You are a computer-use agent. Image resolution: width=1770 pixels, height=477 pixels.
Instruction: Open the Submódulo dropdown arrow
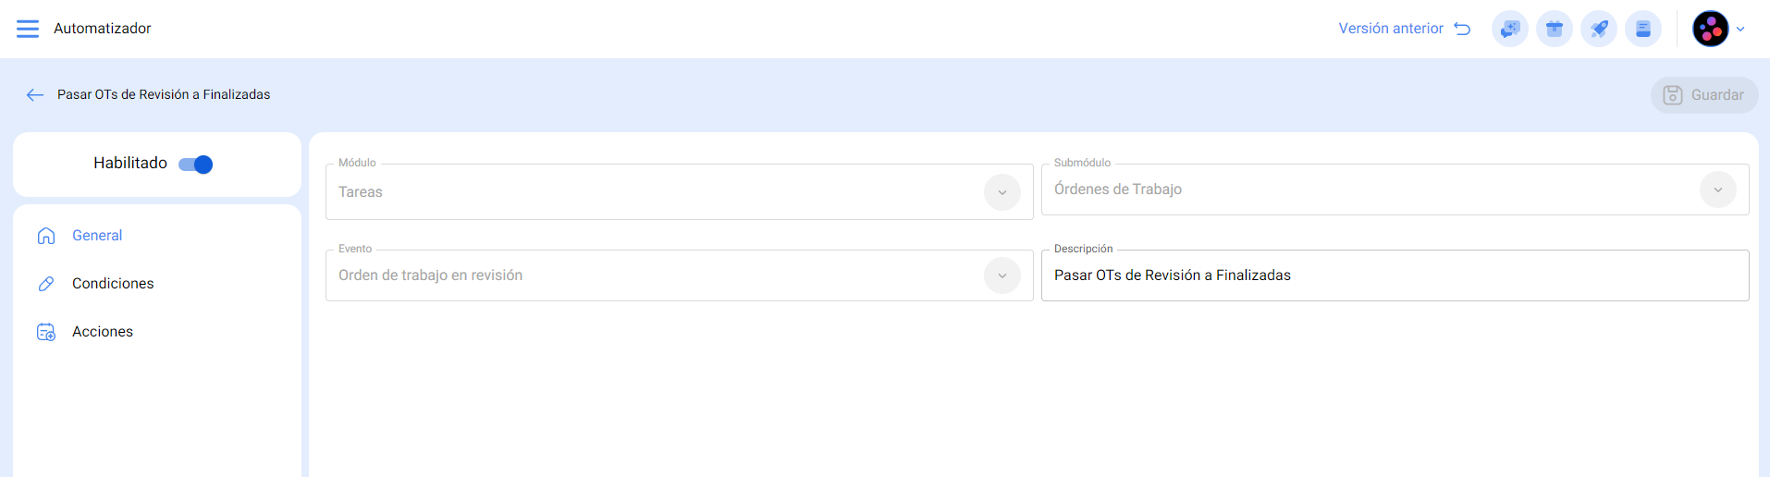click(1717, 190)
